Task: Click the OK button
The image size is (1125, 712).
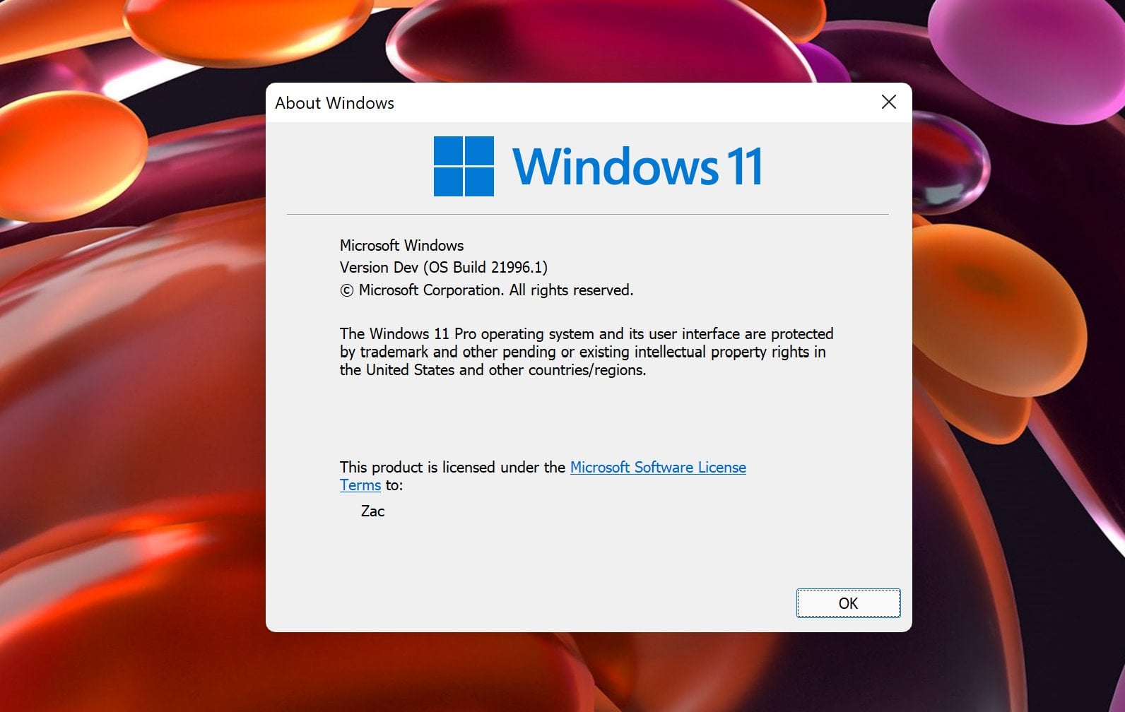Action: (x=848, y=603)
